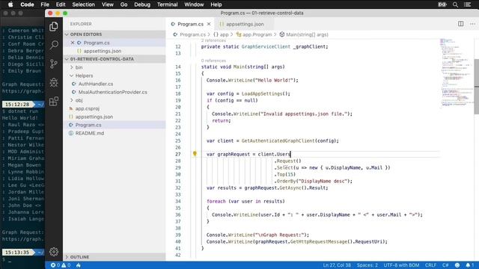Open notifications bell in status bar
This screenshot has height=269, width=479.
pos(469,265)
